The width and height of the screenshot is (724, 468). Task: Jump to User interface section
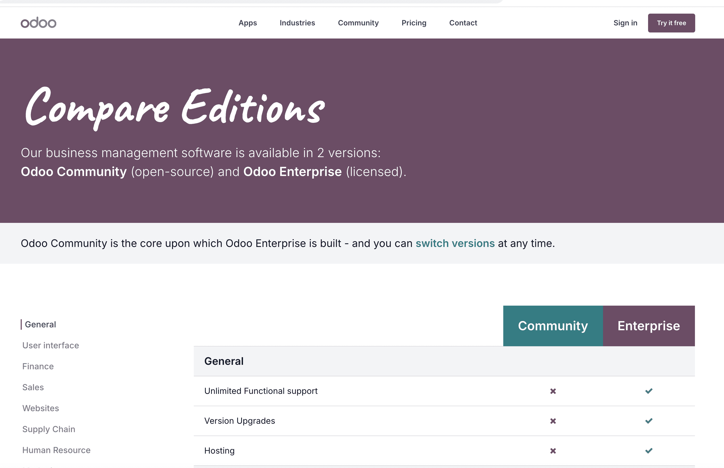pyautogui.click(x=51, y=345)
